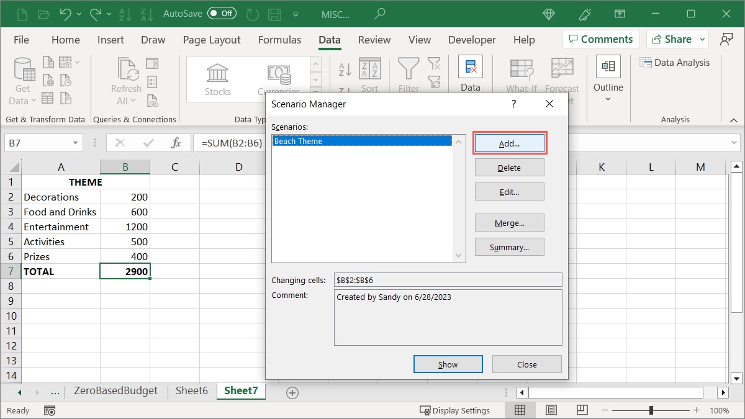Switch to the Formulas tab
Viewport: 745px width, 419px height.
pyautogui.click(x=279, y=40)
